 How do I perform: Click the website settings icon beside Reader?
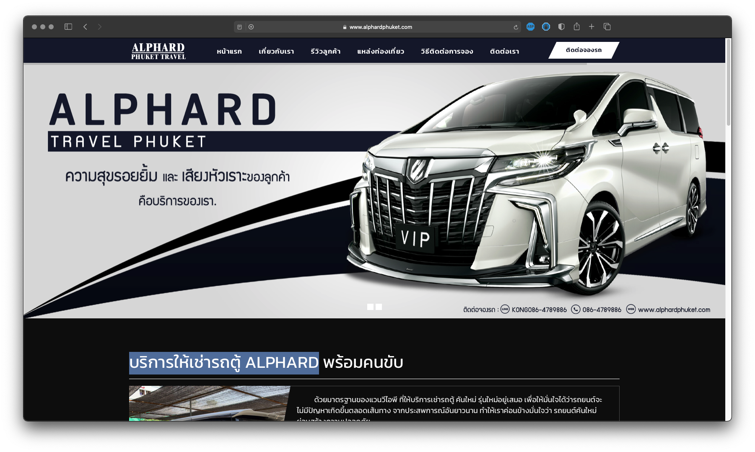(x=251, y=27)
